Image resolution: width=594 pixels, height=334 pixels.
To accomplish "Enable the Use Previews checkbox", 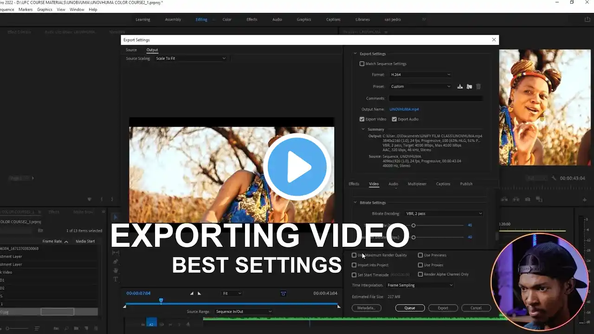I will [x=420, y=255].
